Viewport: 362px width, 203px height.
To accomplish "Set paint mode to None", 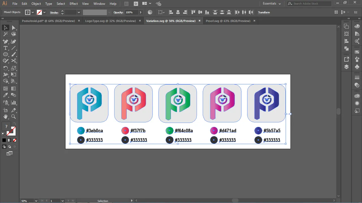I will (15, 140).
